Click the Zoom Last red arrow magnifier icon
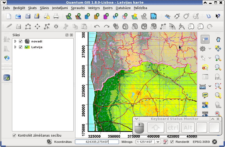 pyautogui.click(x=218, y=114)
